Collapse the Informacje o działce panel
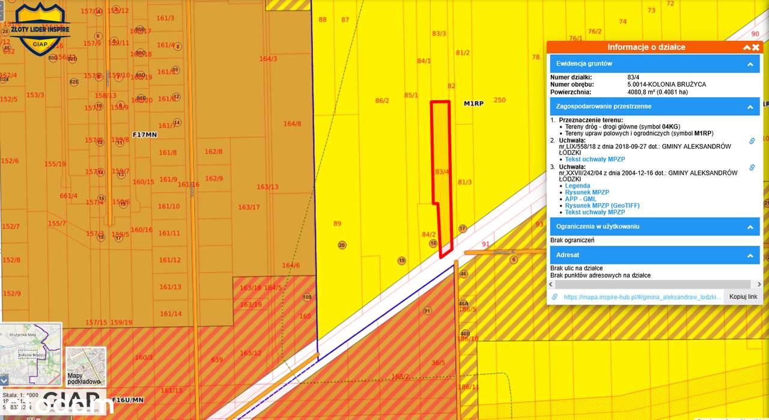 (747, 47)
